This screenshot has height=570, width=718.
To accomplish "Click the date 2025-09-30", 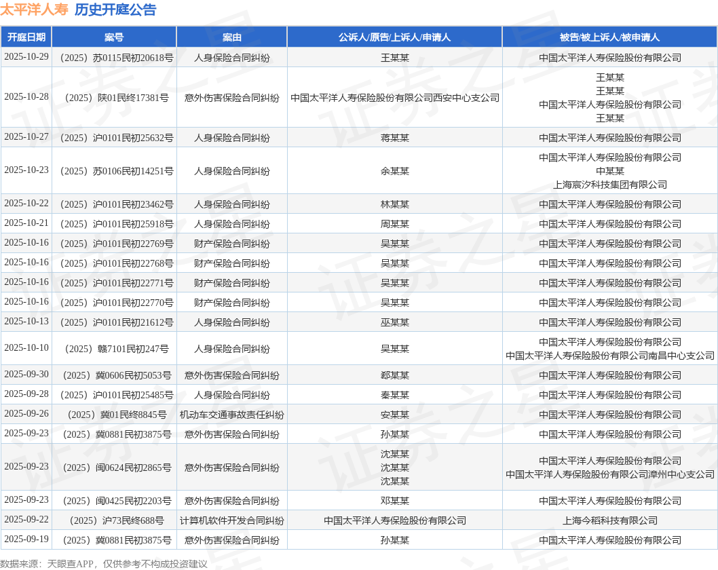I will 26,375.
